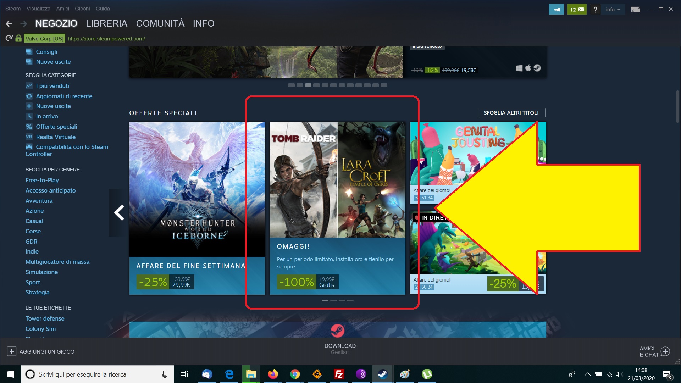Open the Colony Sim tag
681x383 pixels.
point(40,329)
